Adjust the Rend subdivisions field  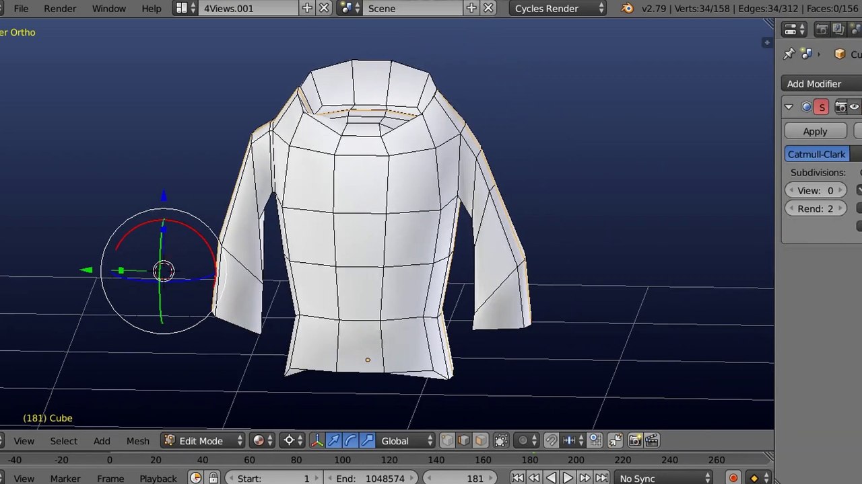point(816,209)
